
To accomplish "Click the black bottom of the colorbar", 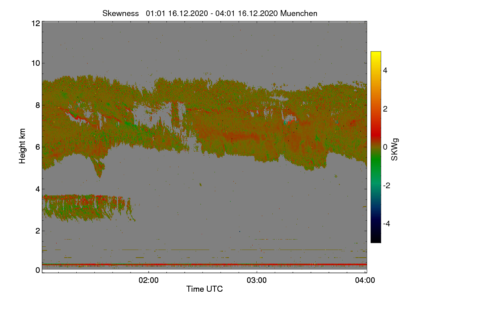I will [x=376, y=239].
